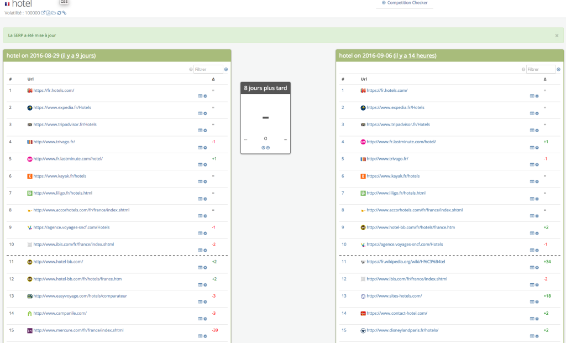The height and width of the screenshot is (343, 566).
Task: Open tripadvisor.fr/Hotels link in 2016-08-29 panel
Action: pyautogui.click(x=65, y=124)
